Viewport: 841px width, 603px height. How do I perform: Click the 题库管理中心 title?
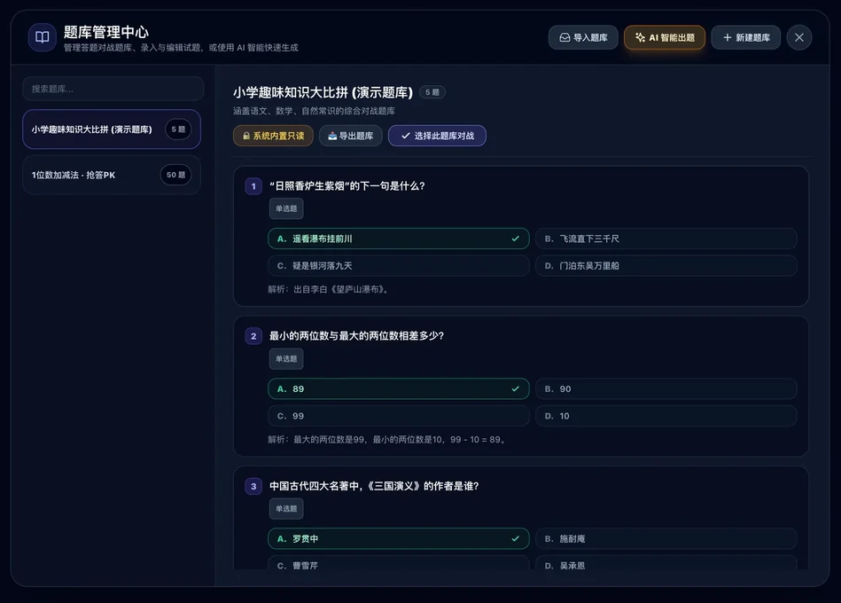[x=106, y=32]
